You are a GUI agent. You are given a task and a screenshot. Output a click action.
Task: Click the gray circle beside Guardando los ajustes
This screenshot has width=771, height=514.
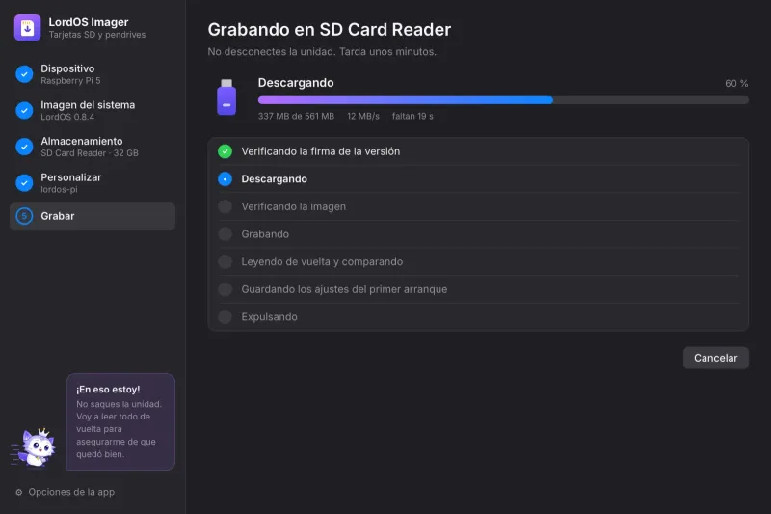[226, 289]
